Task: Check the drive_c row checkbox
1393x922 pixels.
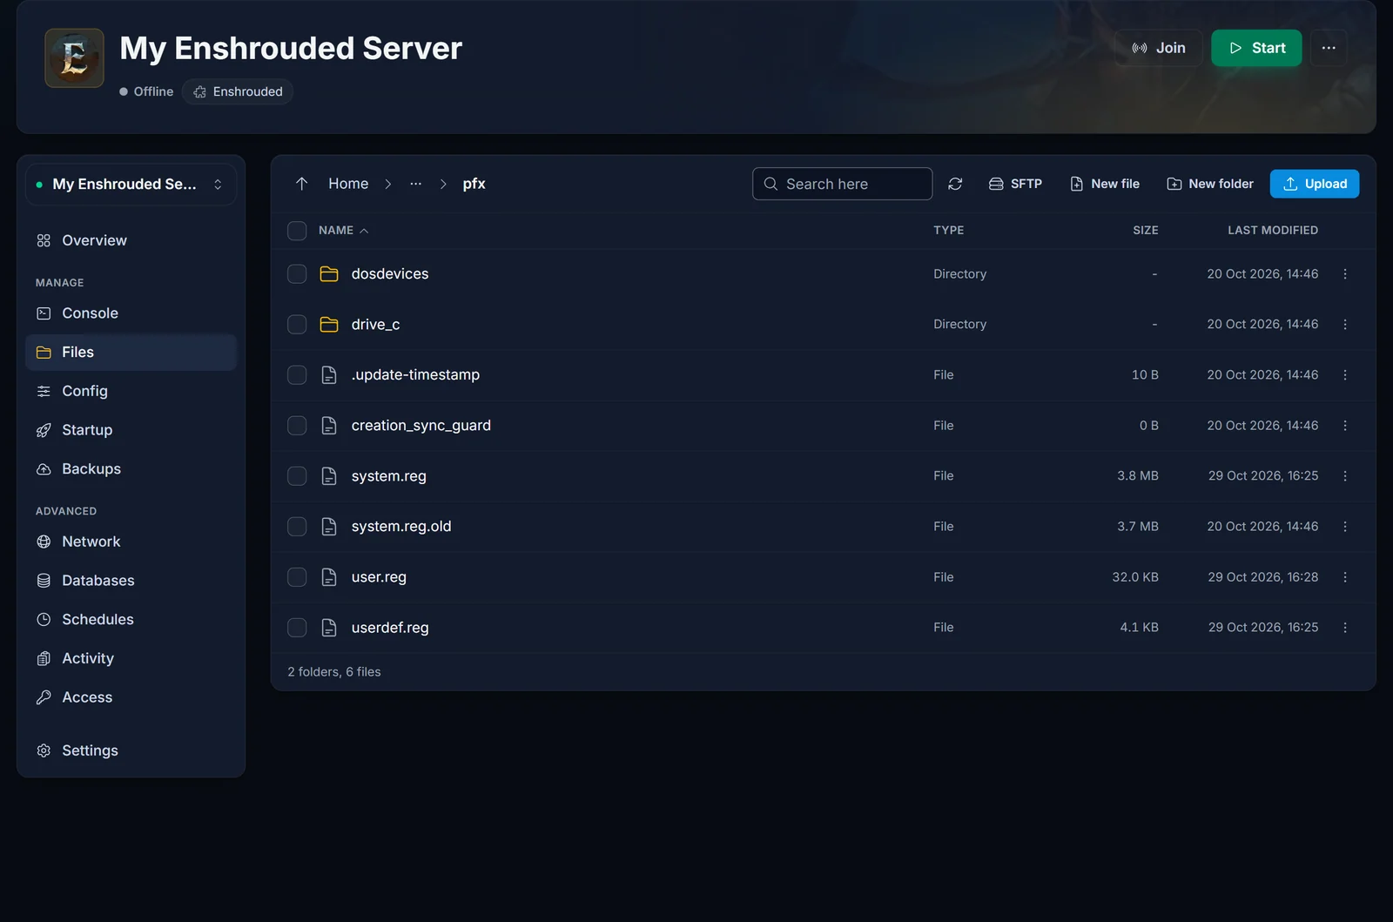Action: tap(297, 325)
